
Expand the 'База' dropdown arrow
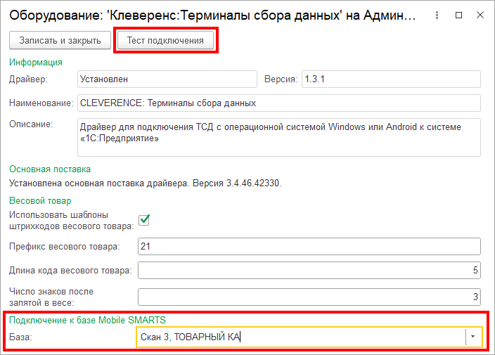pyautogui.click(x=472, y=337)
